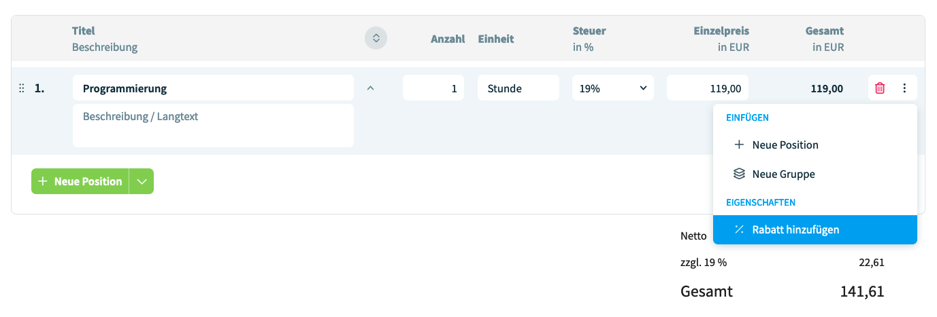937x317 pixels.
Task: Click the green Neue Position button
Action: pos(80,181)
